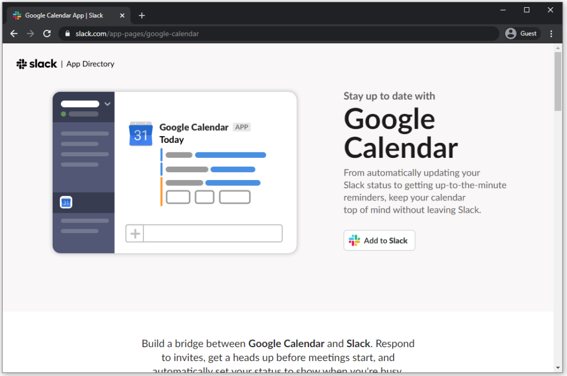Click the plus icon in the mock message box
This screenshot has width=567, height=376.
135,233
